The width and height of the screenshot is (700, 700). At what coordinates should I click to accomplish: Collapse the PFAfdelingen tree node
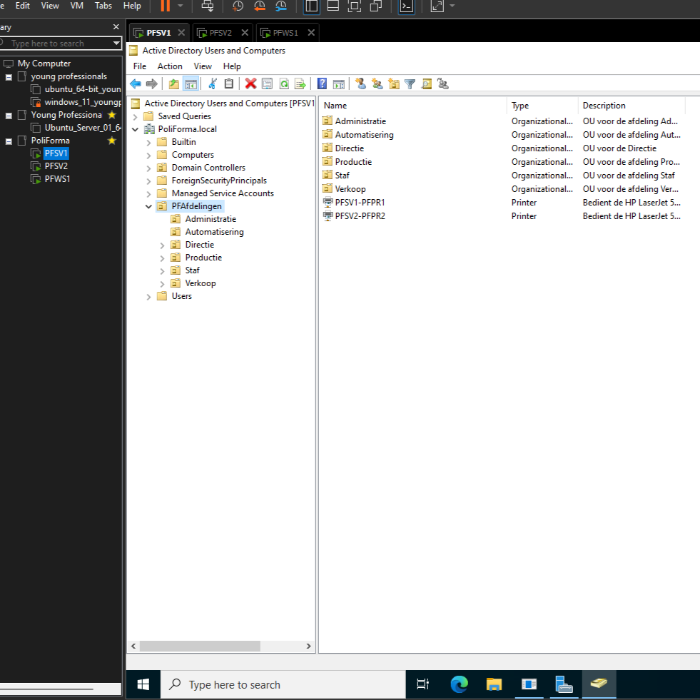click(x=148, y=206)
